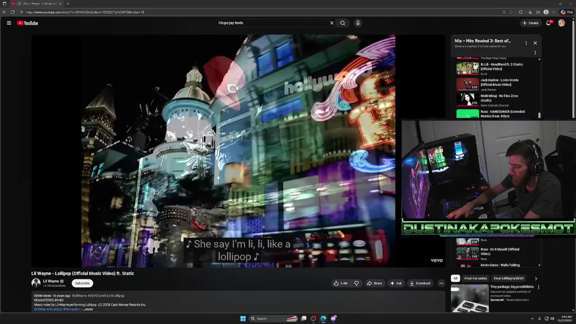The height and width of the screenshot is (324, 576).
Task: Open the Windows Start button
Action: click(243, 319)
